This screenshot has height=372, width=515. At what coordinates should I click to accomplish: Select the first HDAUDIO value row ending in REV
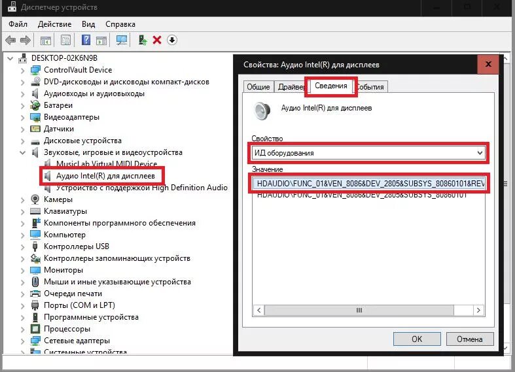tap(368, 183)
